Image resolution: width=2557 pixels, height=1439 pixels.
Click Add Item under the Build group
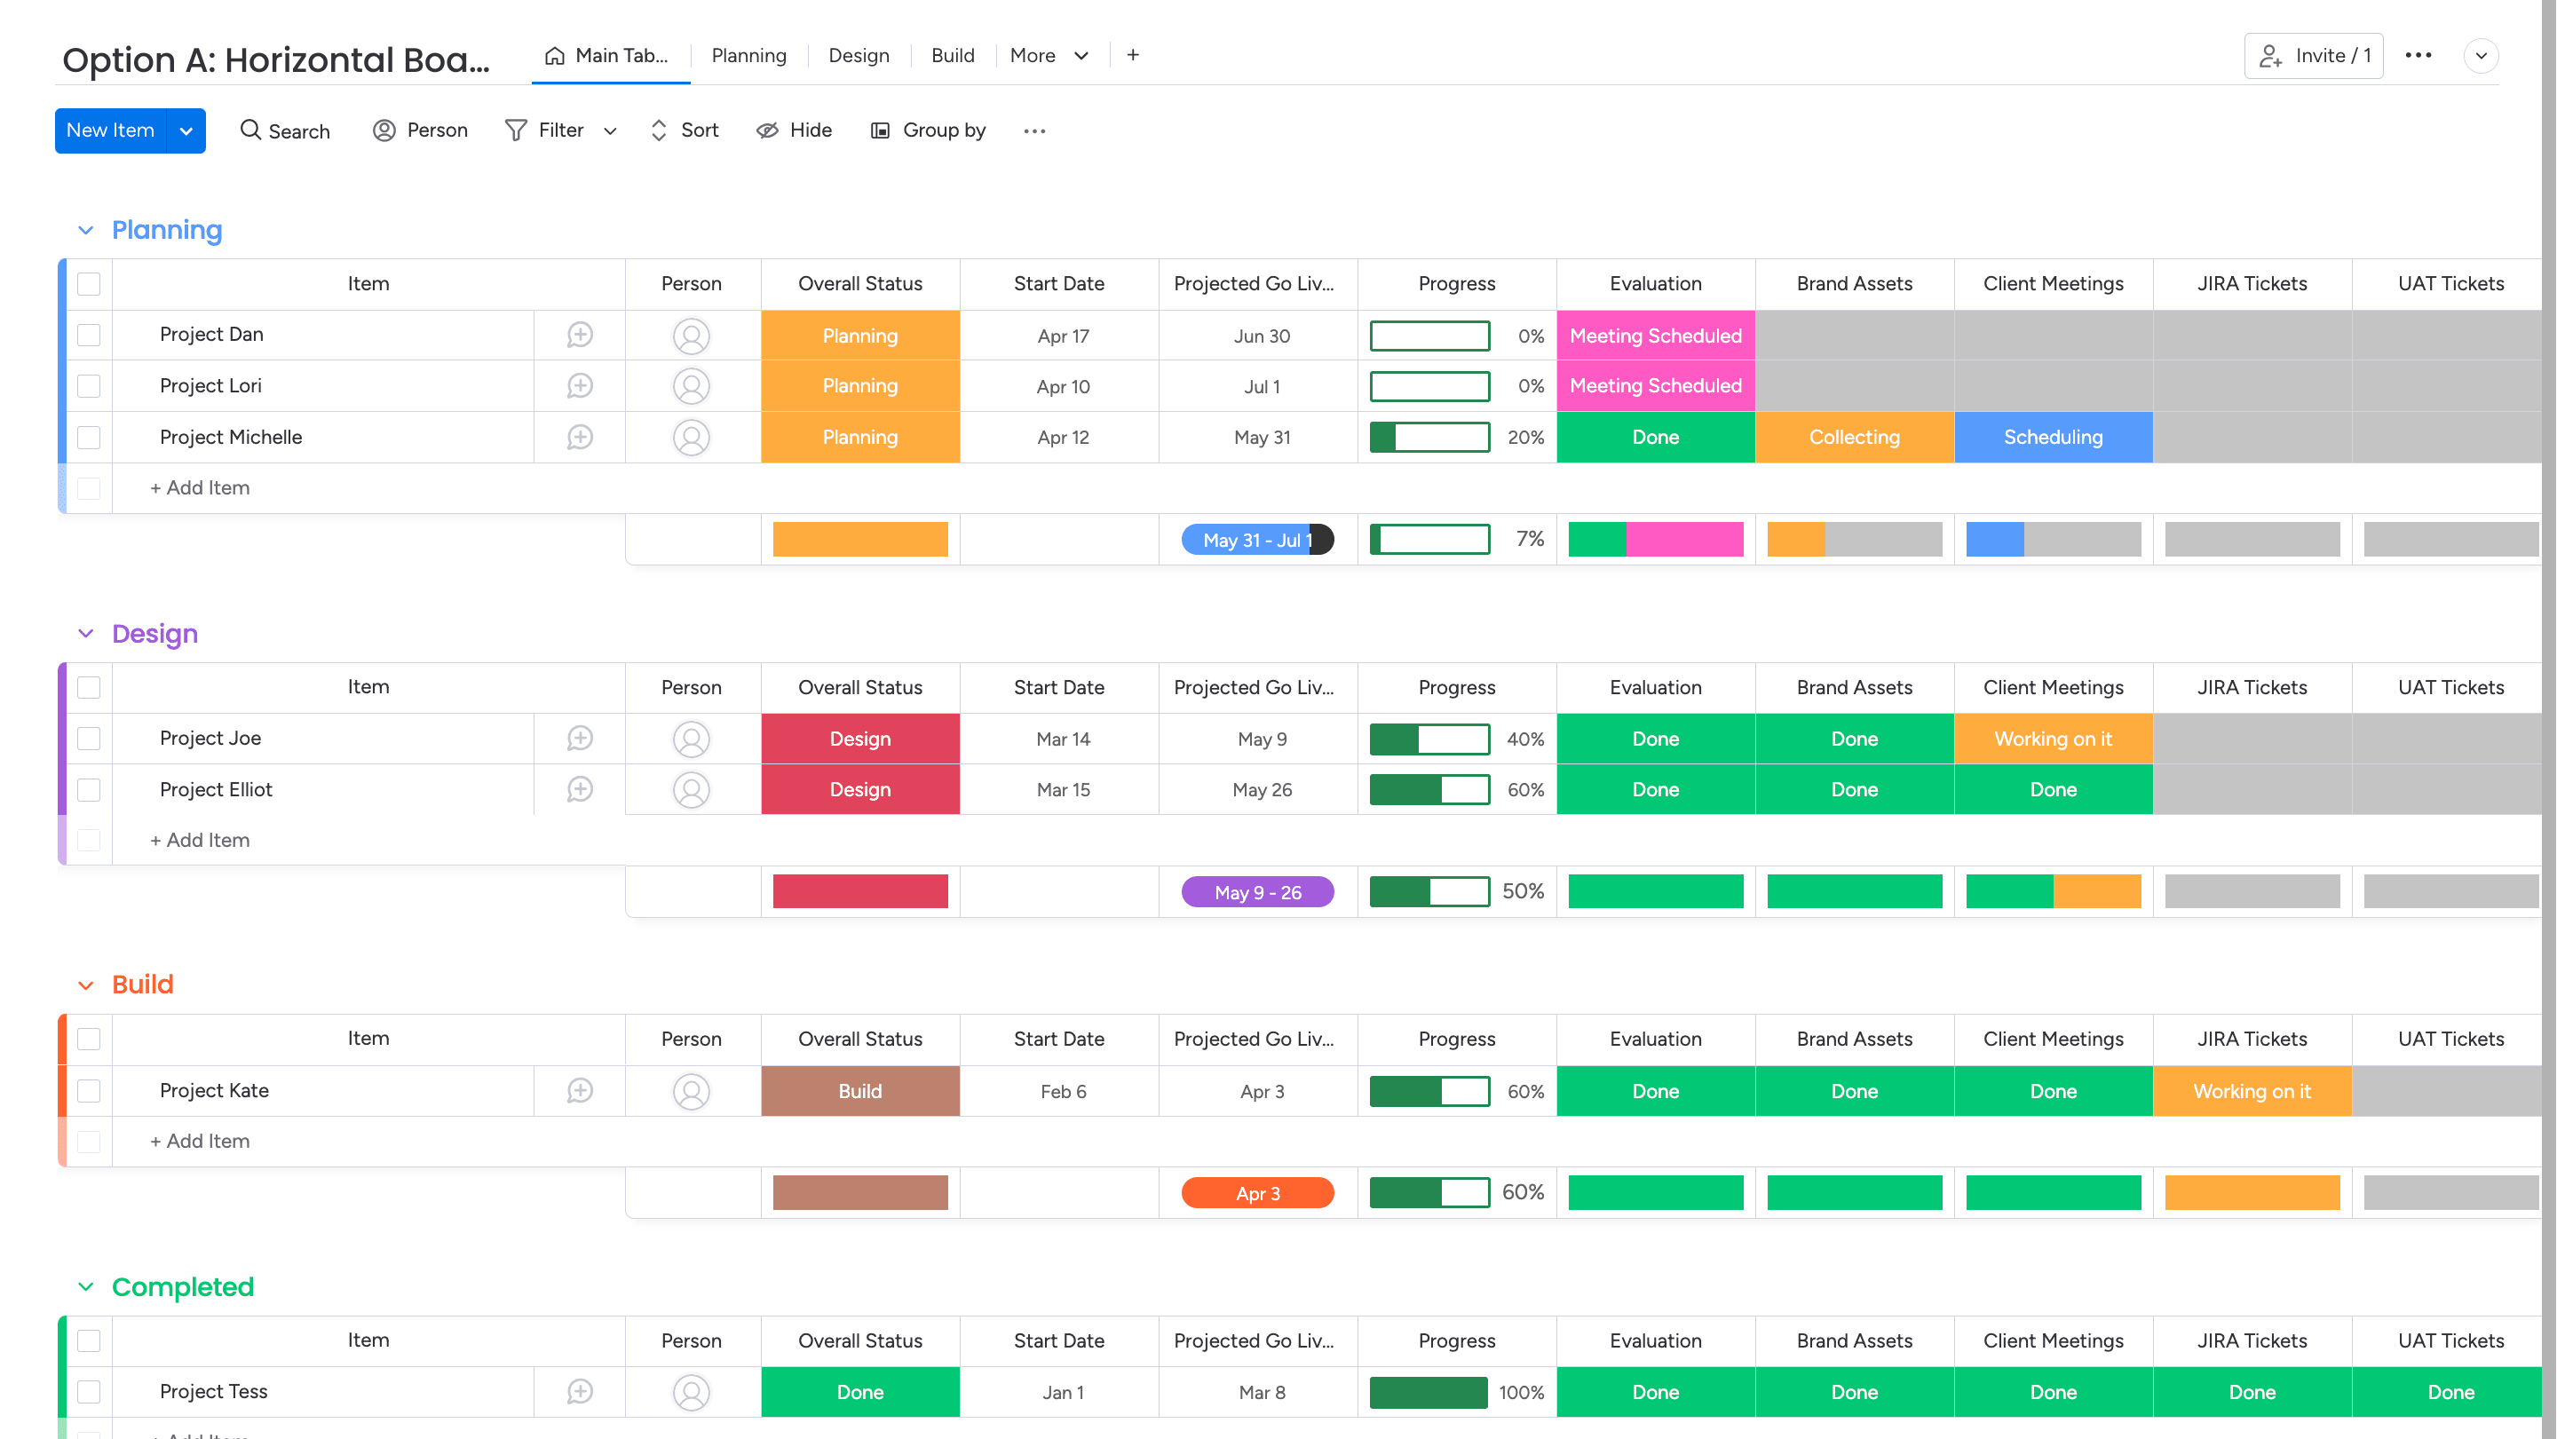point(199,1141)
